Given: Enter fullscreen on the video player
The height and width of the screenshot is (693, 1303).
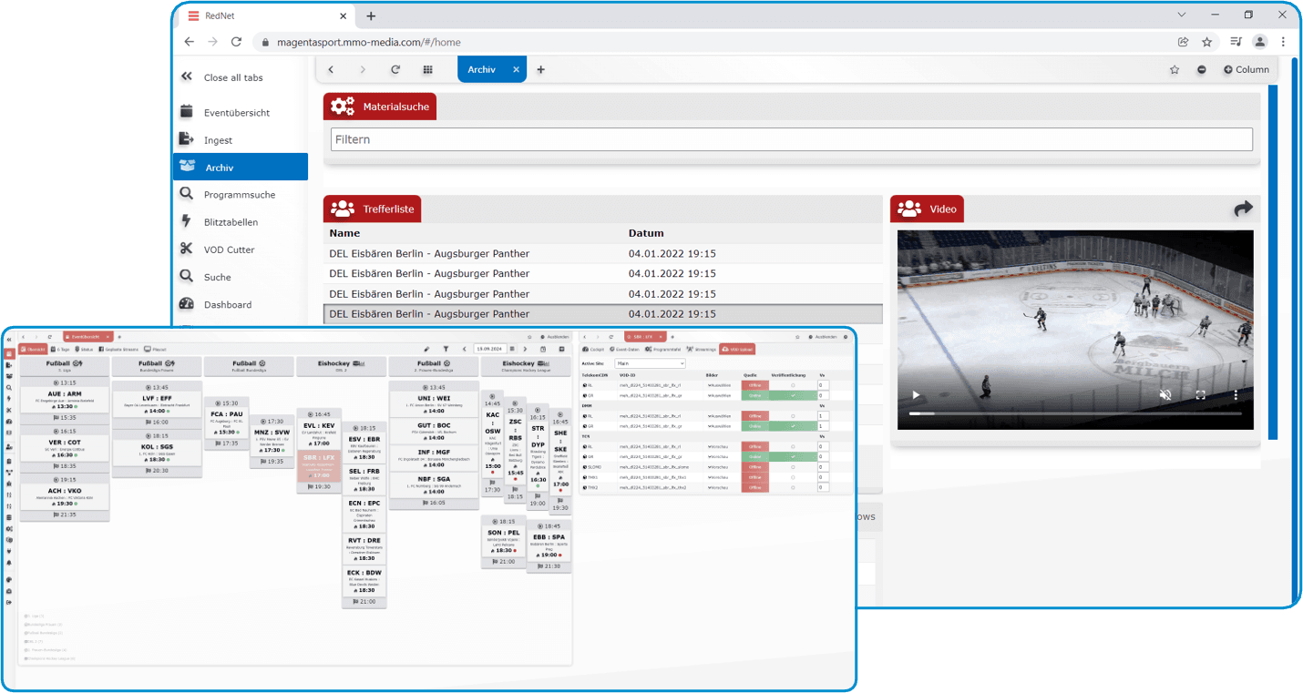Looking at the screenshot, I should pos(1200,395).
